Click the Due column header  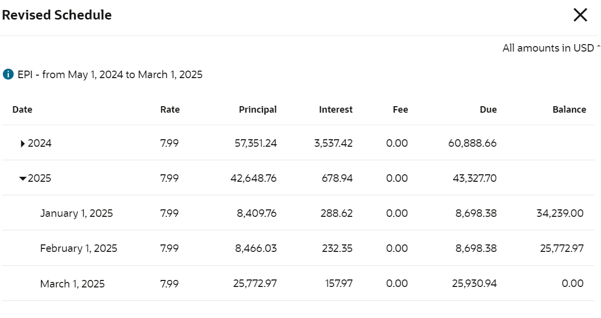point(488,110)
